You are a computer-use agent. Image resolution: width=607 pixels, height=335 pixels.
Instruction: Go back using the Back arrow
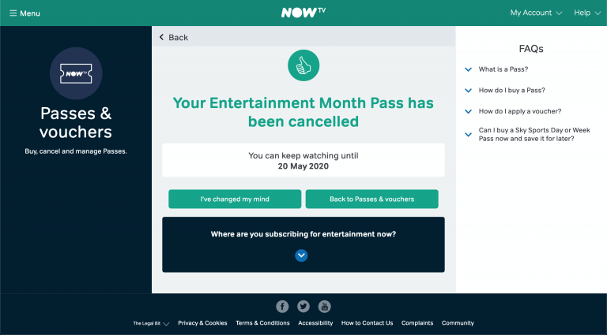point(174,37)
